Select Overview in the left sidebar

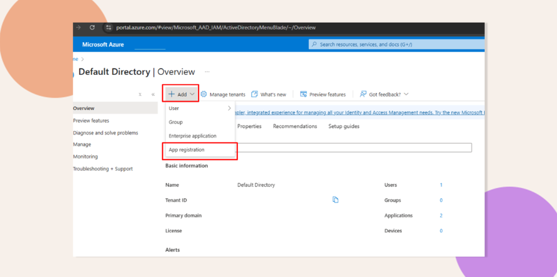(x=115, y=108)
